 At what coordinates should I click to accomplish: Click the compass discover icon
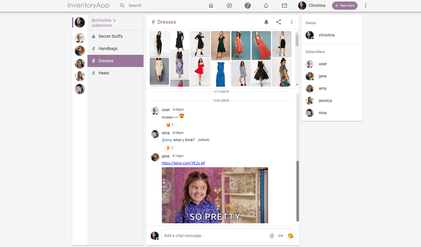(x=229, y=6)
